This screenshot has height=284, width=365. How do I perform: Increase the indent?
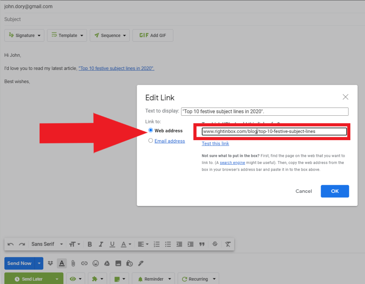pyautogui.click(x=191, y=244)
